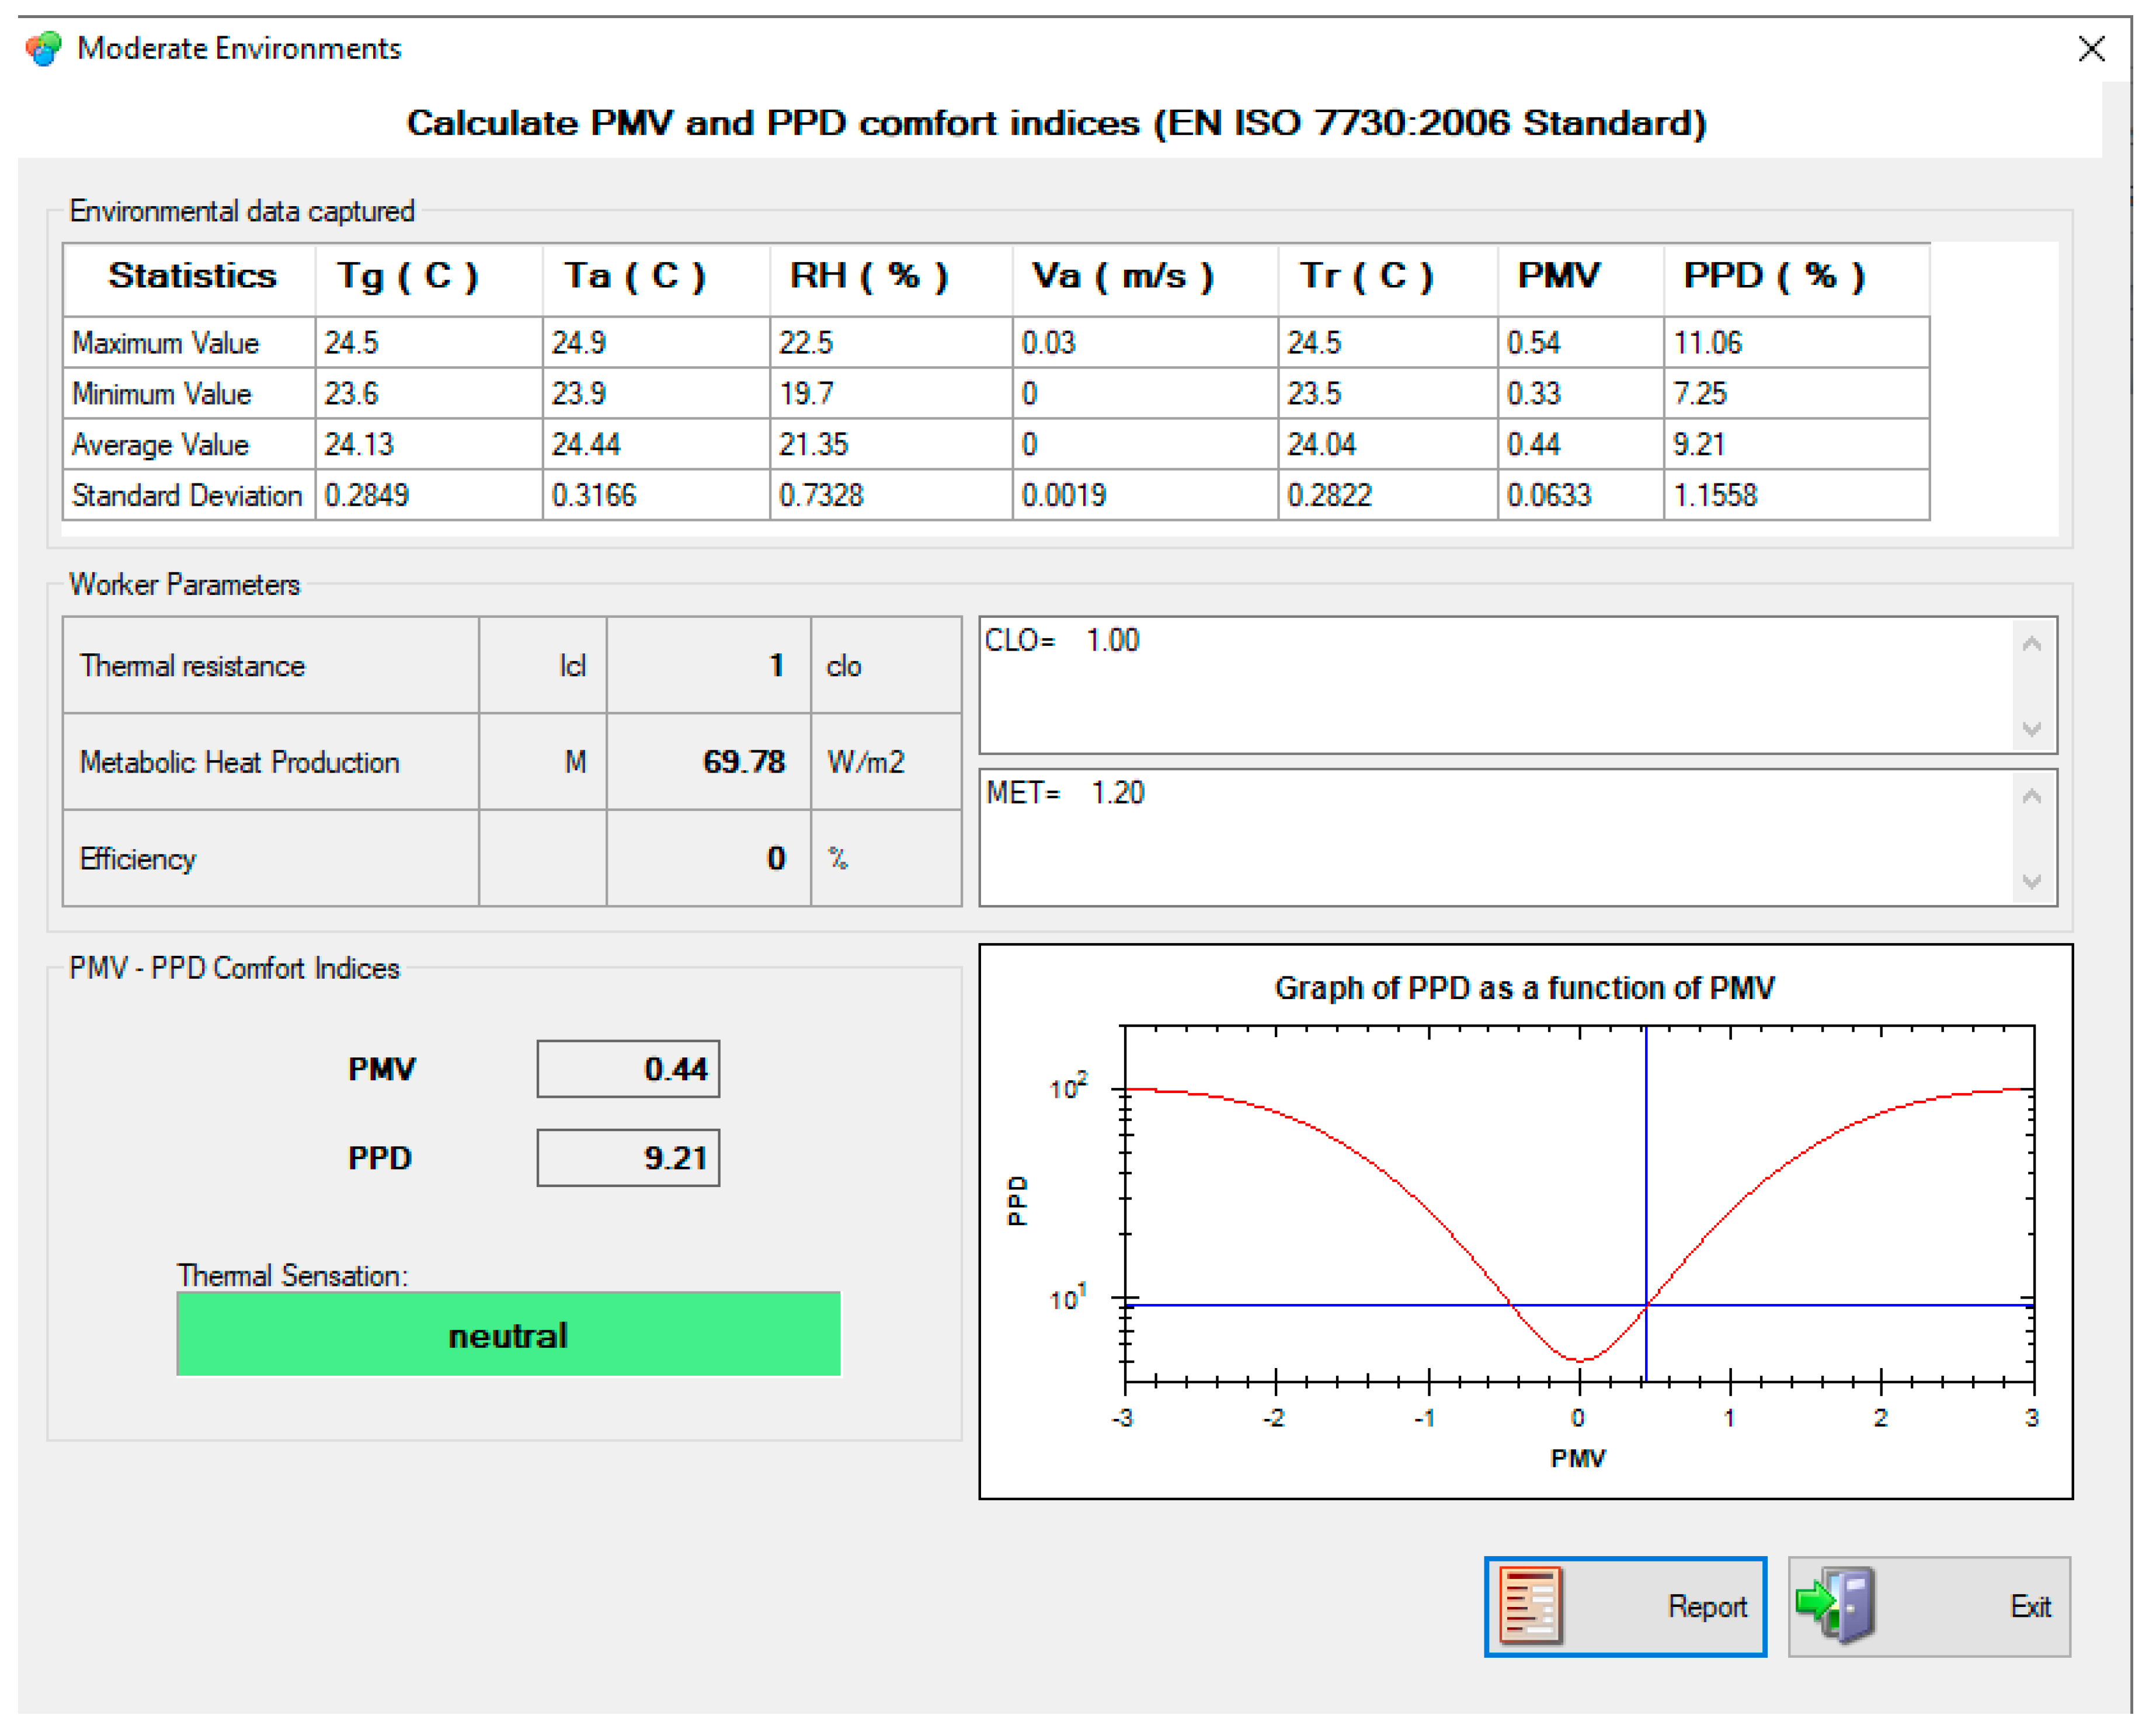
Task: Click the PPD value field 9.21
Action: pyautogui.click(x=628, y=1158)
